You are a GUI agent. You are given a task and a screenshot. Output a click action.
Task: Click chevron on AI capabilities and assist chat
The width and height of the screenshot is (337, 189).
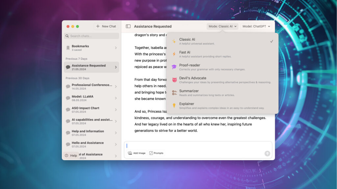[x=116, y=121]
